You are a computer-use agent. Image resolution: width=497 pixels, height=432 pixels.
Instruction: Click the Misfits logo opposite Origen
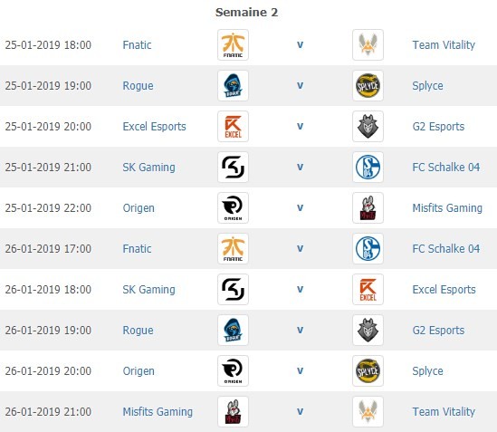click(368, 207)
